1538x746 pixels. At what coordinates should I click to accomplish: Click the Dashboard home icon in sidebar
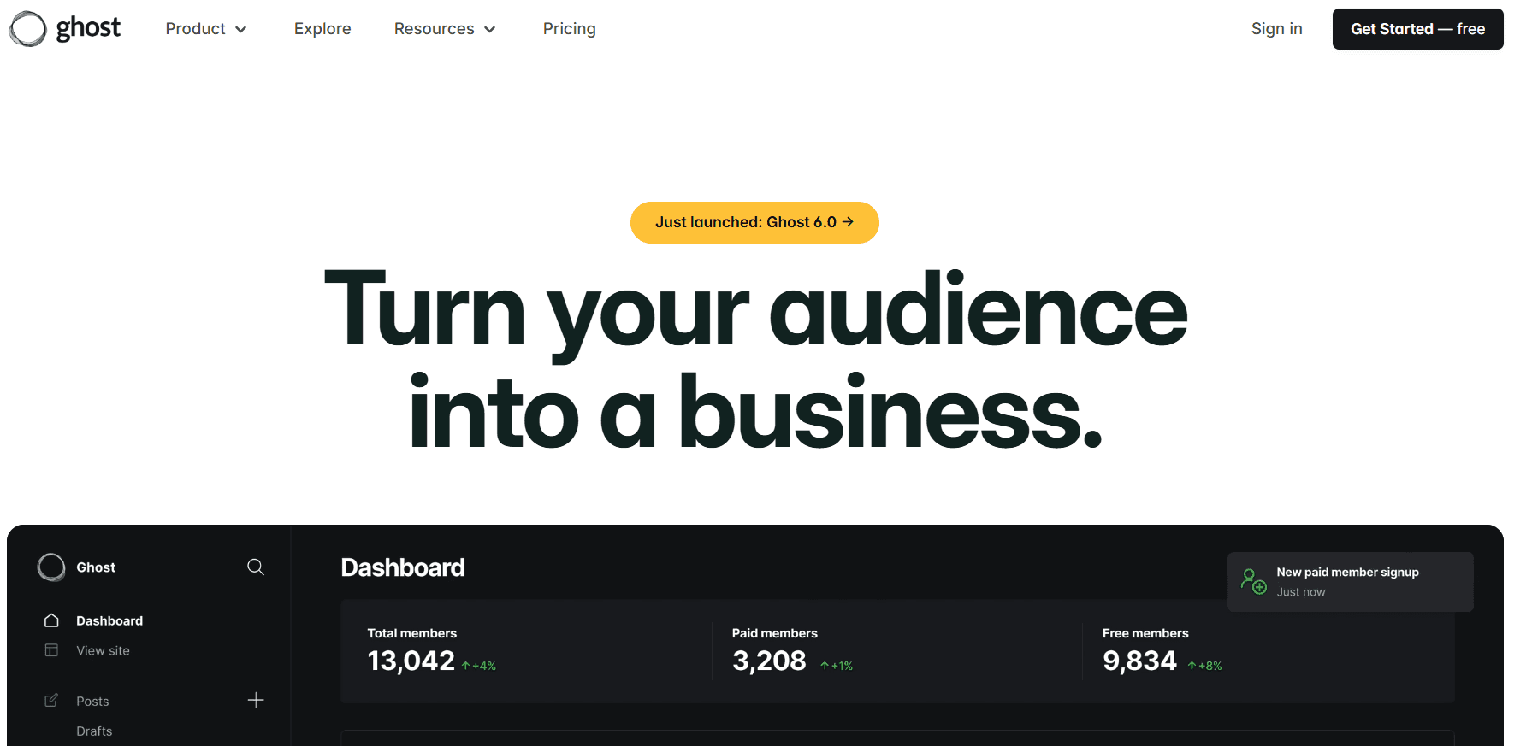click(x=51, y=620)
